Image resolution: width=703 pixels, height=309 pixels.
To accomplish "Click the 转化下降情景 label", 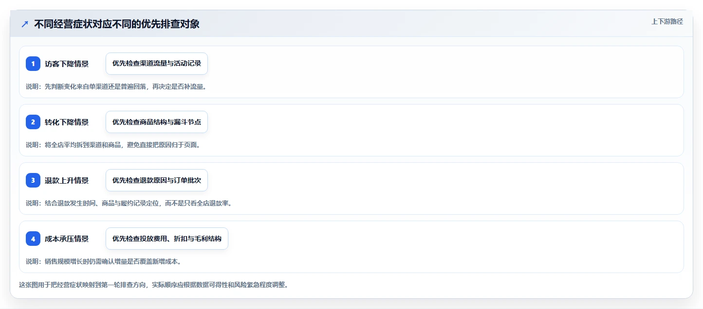I will coord(67,122).
